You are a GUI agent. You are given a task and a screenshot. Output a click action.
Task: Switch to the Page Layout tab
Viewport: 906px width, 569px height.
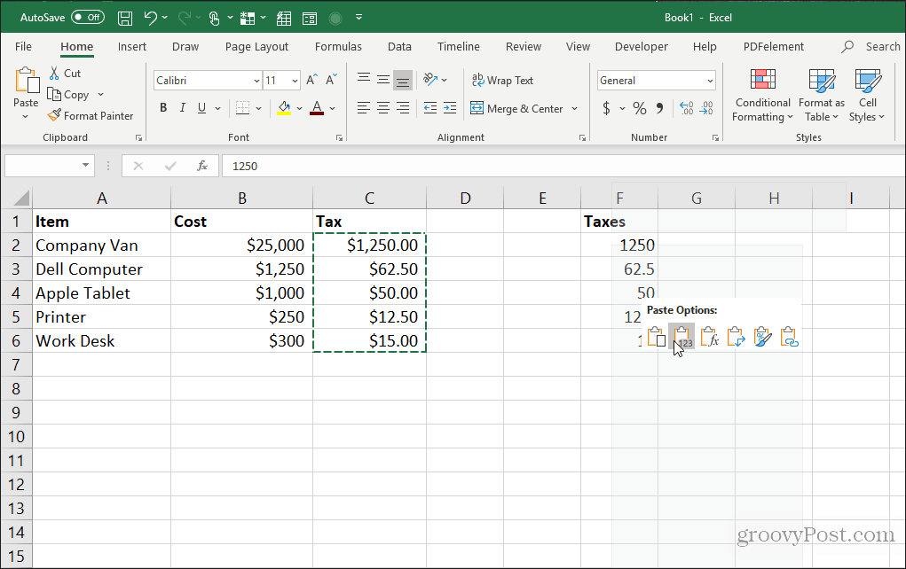[x=256, y=47]
